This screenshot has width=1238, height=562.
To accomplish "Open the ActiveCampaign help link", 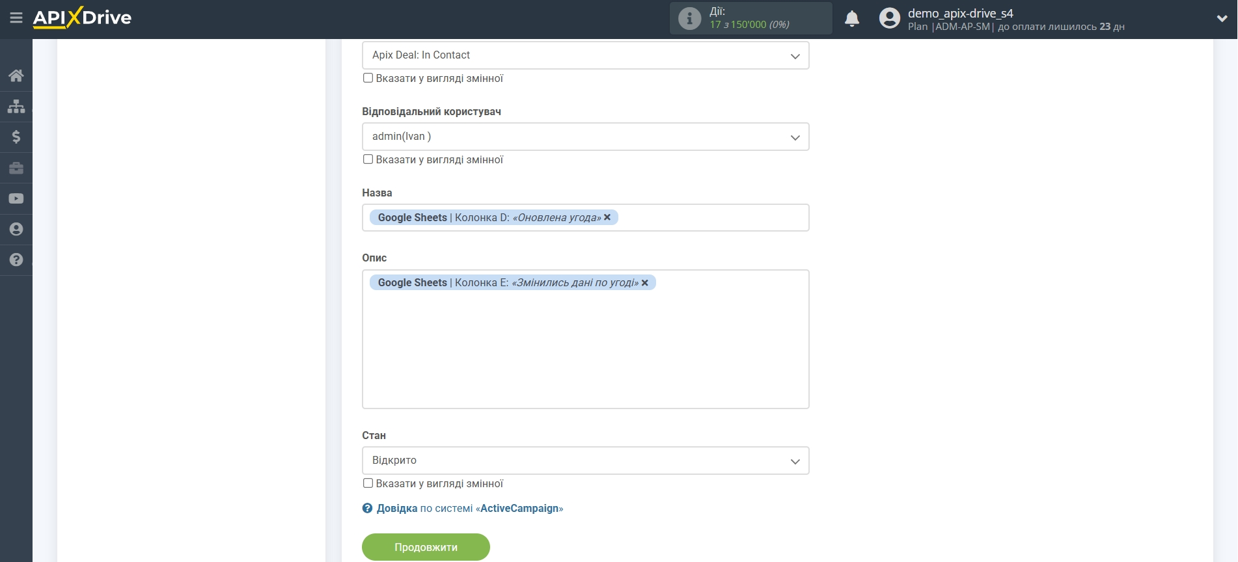I will point(469,509).
